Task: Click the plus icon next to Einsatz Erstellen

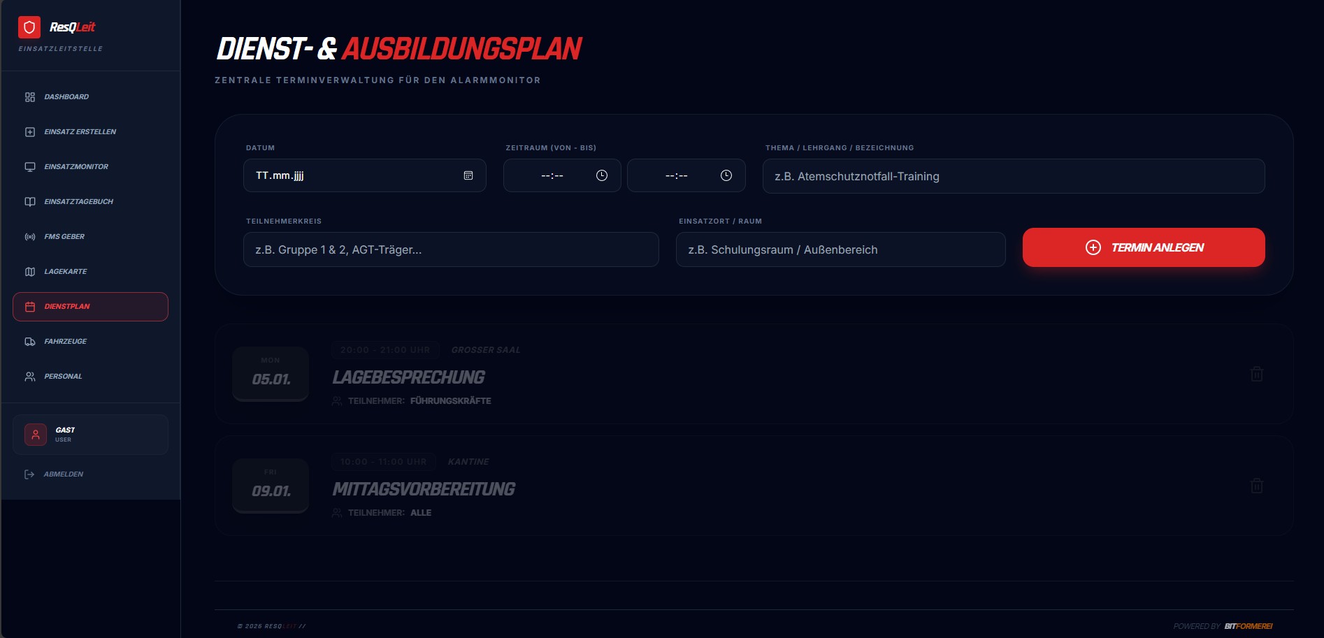Action: point(29,131)
